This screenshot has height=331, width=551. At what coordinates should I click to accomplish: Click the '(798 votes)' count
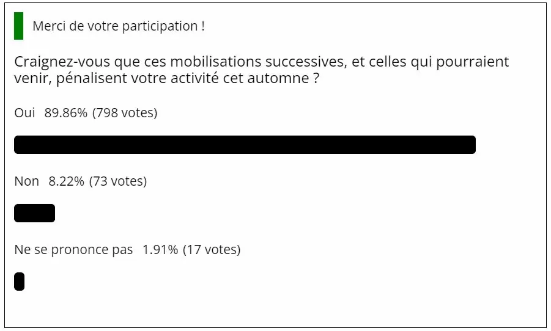coord(125,112)
